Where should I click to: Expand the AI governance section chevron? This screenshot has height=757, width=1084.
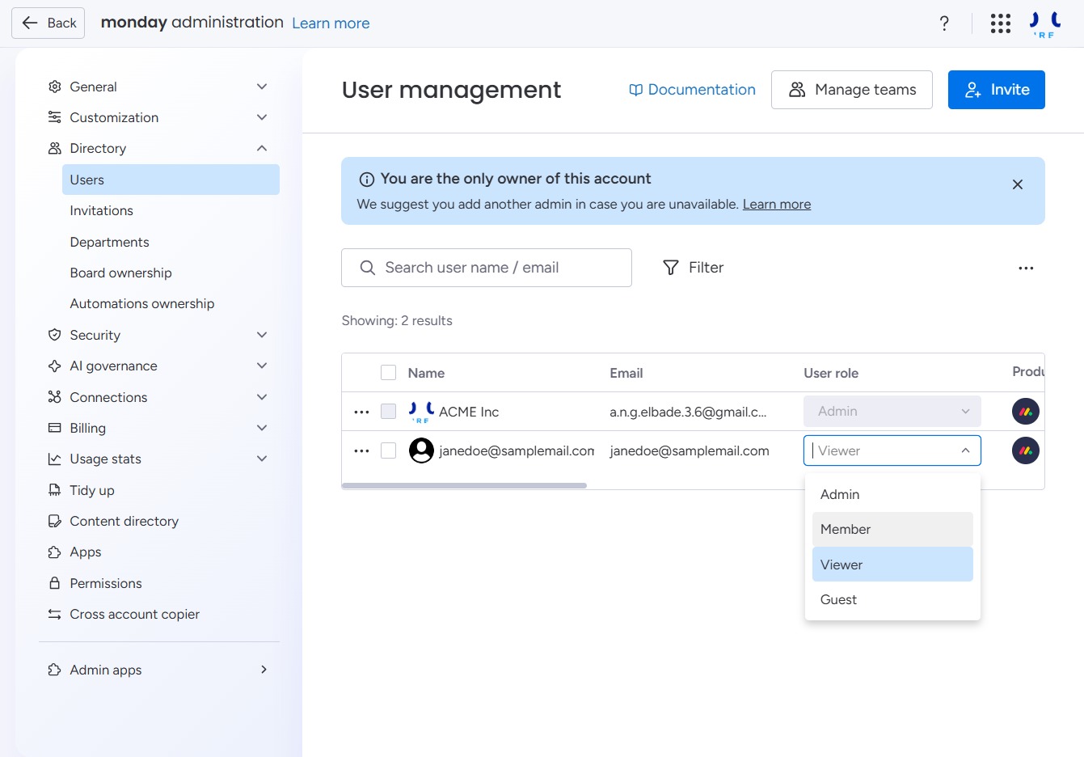[262, 366]
